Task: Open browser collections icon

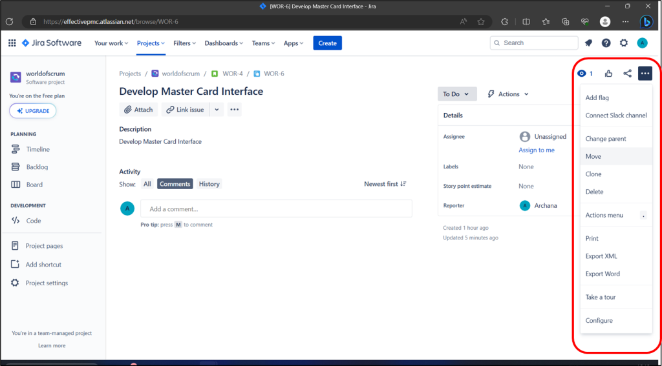Action: (x=566, y=21)
